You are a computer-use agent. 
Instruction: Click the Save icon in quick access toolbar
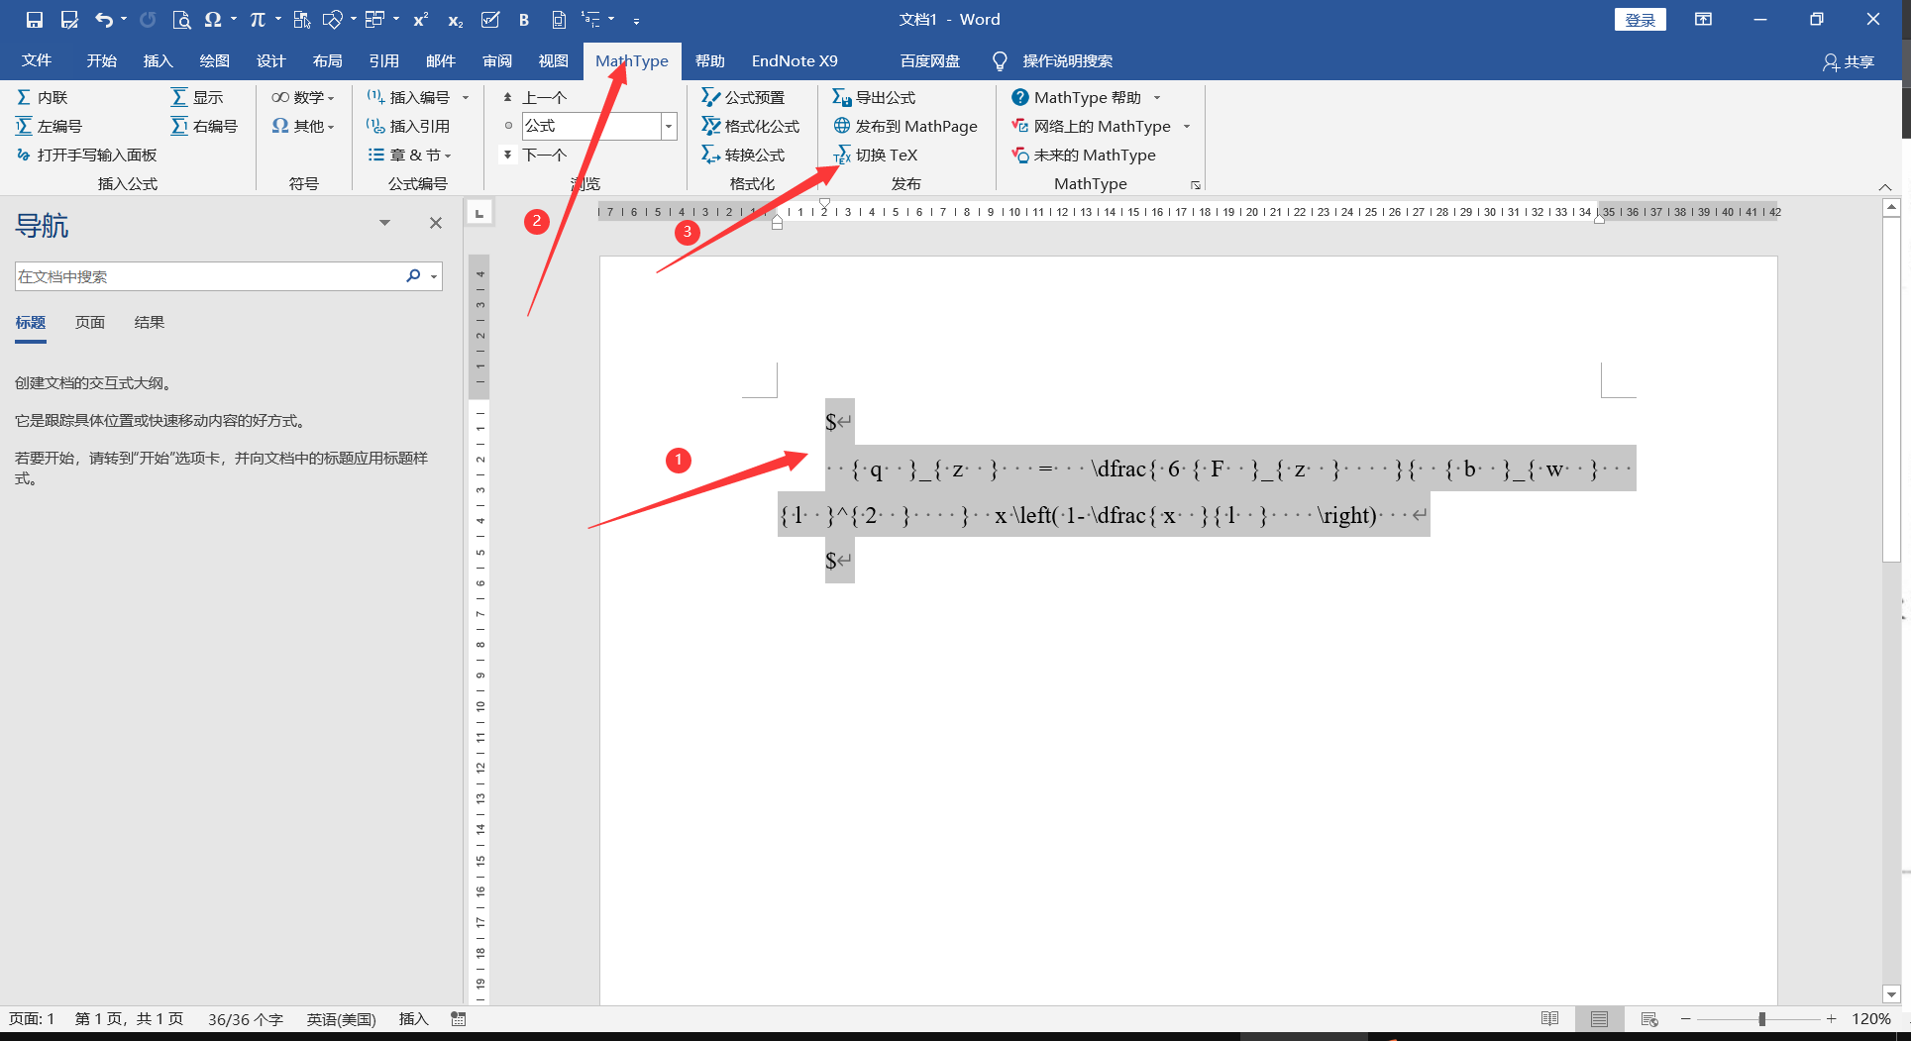pyautogui.click(x=35, y=20)
